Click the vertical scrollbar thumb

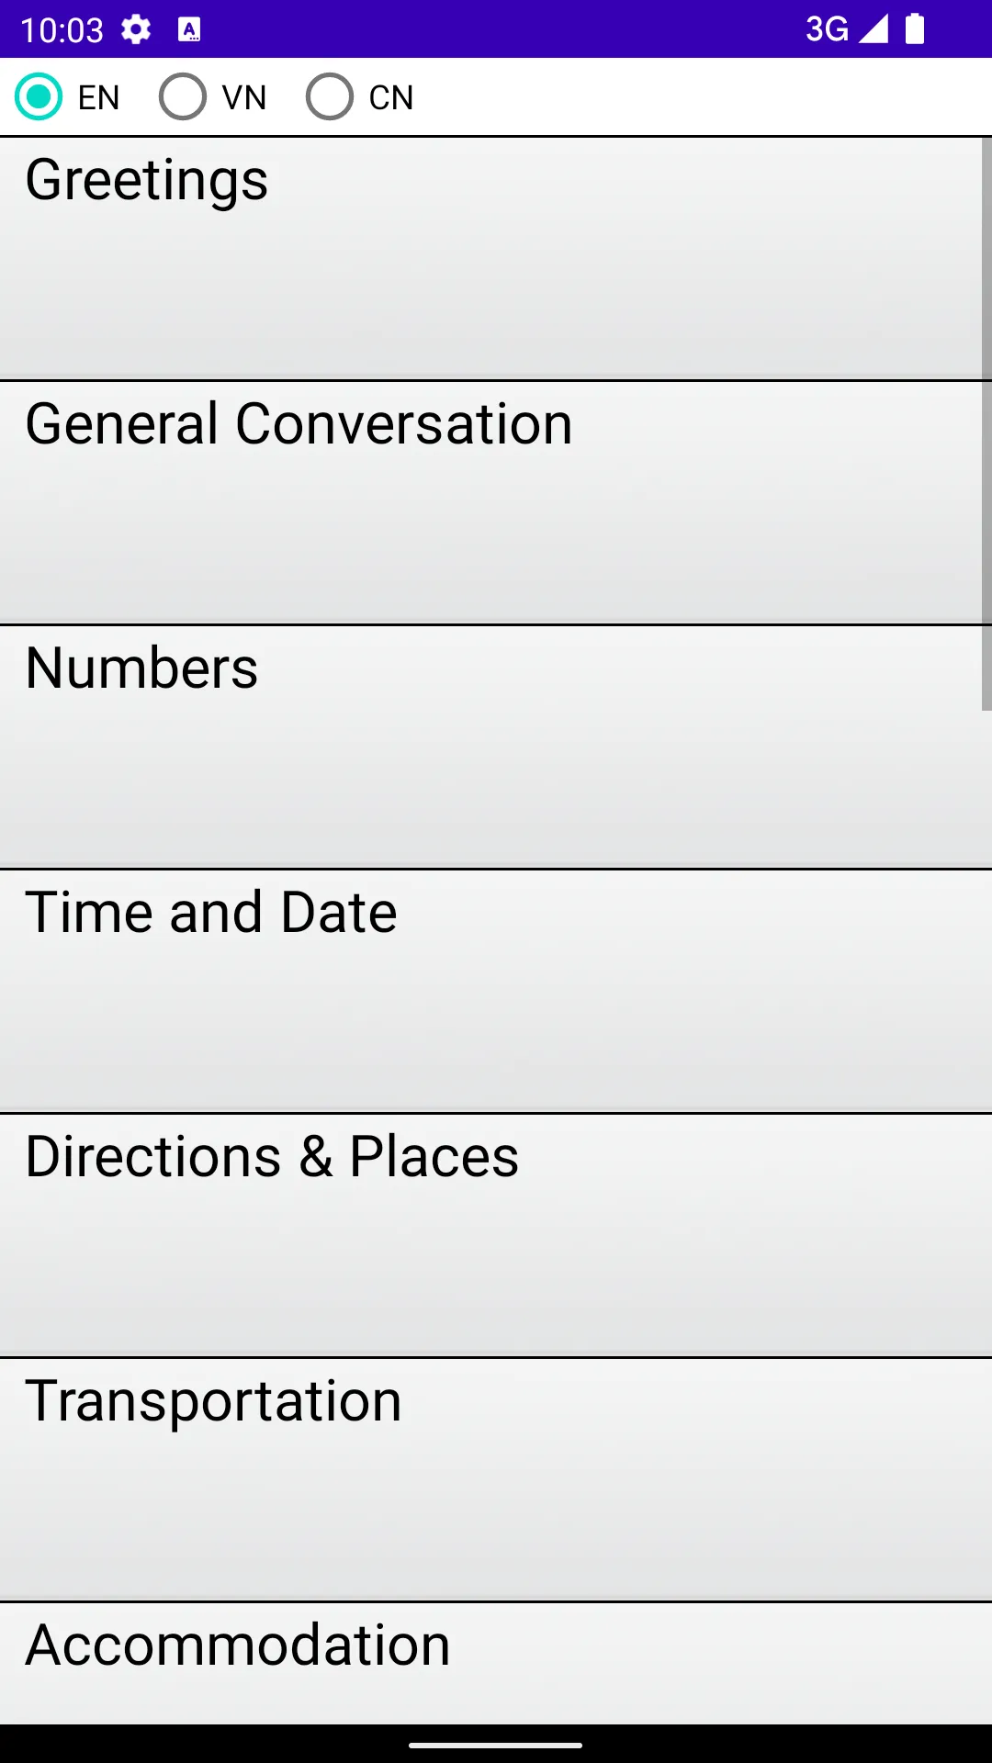(x=986, y=423)
